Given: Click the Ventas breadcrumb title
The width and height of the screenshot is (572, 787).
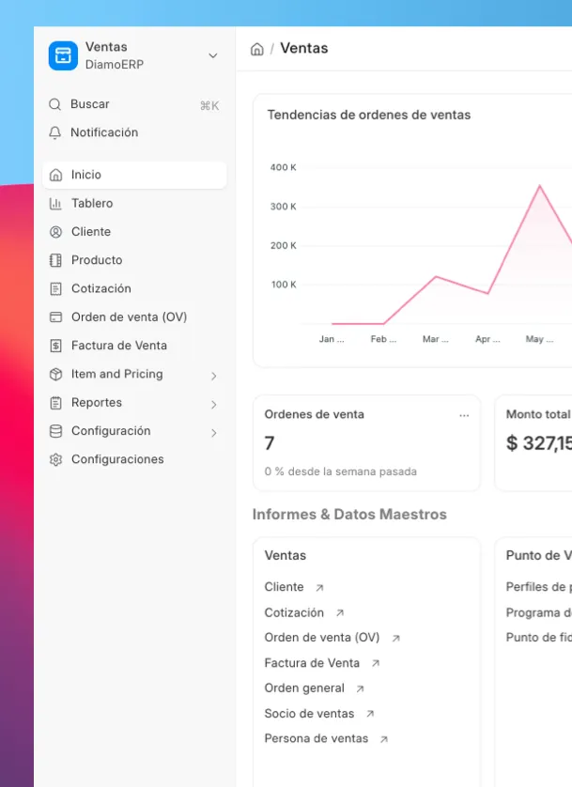Looking at the screenshot, I should tap(304, 48).
